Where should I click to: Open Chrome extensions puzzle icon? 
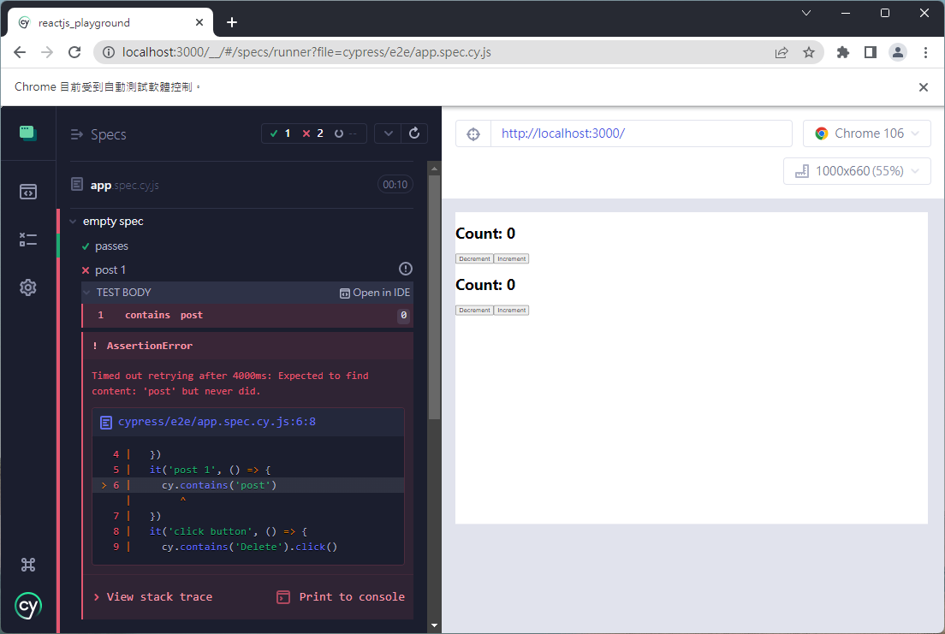coord(842,52)
